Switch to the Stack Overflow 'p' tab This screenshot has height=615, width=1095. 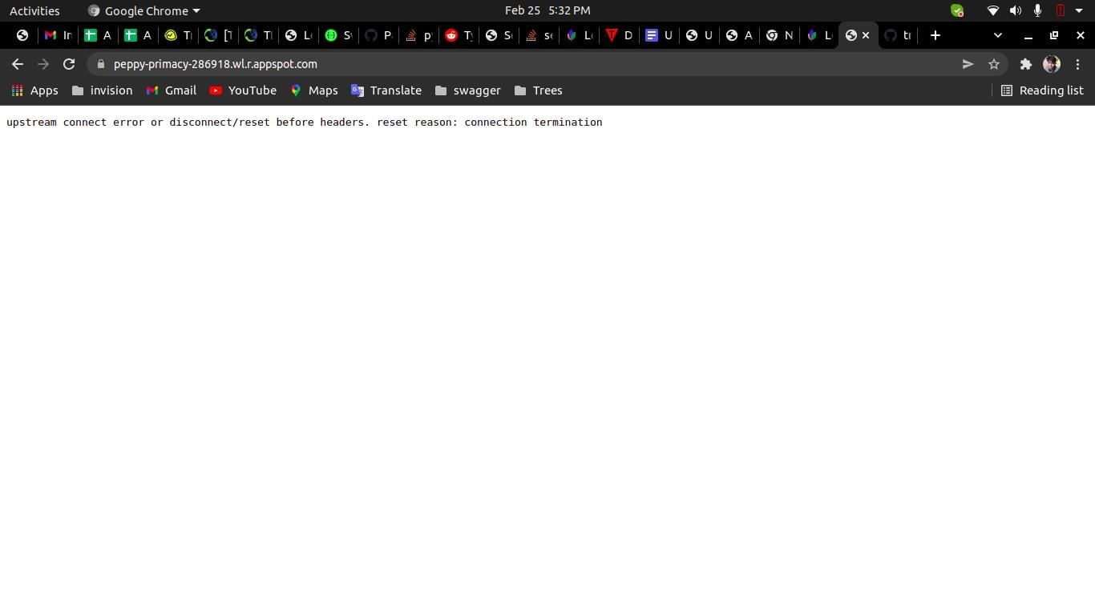pos(418,35)
